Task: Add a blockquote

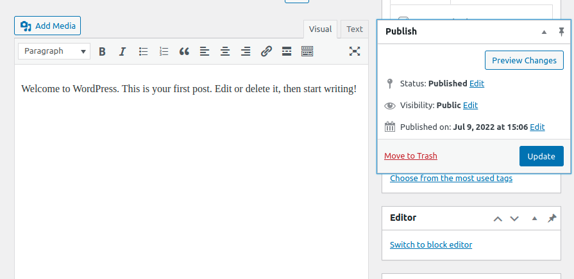Action: click(184, 51)
